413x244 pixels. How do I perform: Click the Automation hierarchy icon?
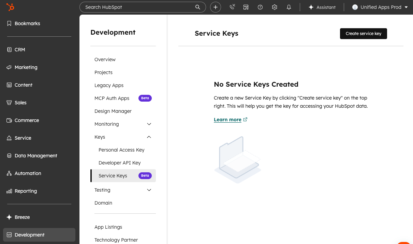point(9,173)
